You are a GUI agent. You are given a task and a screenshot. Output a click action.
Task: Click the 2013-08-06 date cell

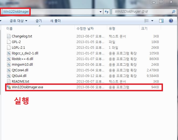[x=90, y=87]
